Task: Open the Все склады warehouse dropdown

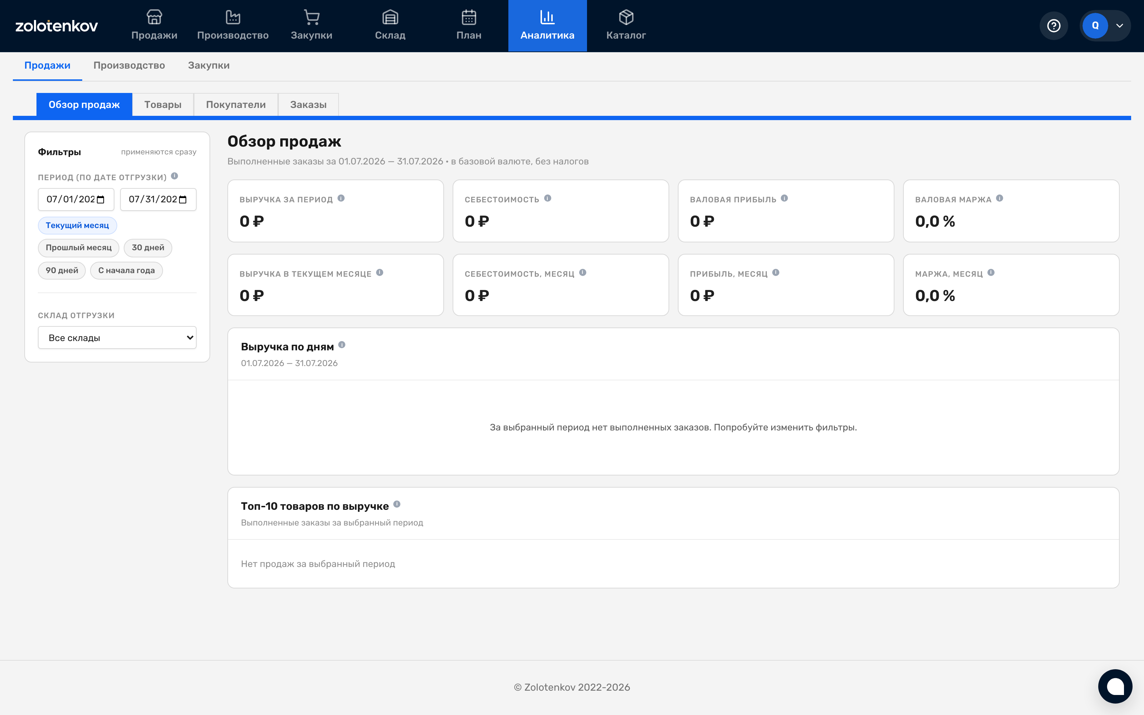Action: pyautogui.click(x=117, y=337)
